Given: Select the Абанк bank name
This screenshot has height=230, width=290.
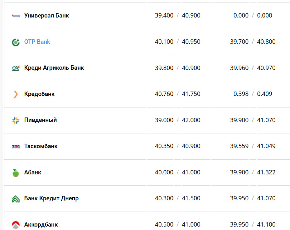Looking at the screenshot, I should tap(33, 172).
